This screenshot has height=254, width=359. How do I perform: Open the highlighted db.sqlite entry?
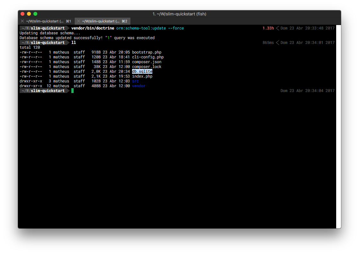pos(142,71)
